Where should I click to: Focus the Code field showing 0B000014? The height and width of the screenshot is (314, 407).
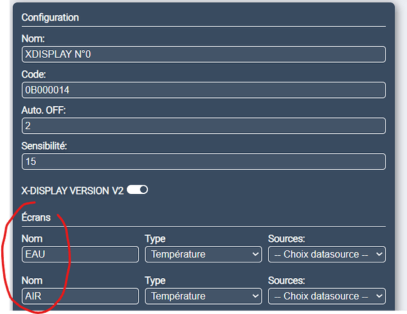pyautogui.click(x=203, y=90)
